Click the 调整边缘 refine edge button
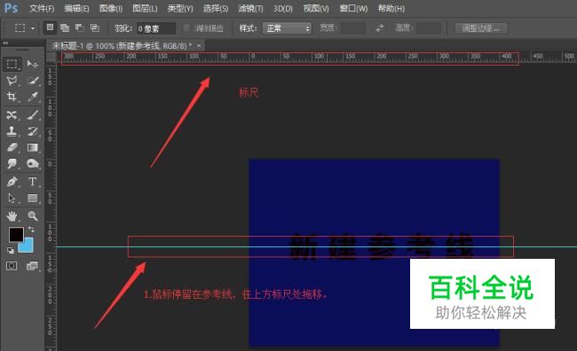Viewport: 577px width, 351px height. coord(481,28)
